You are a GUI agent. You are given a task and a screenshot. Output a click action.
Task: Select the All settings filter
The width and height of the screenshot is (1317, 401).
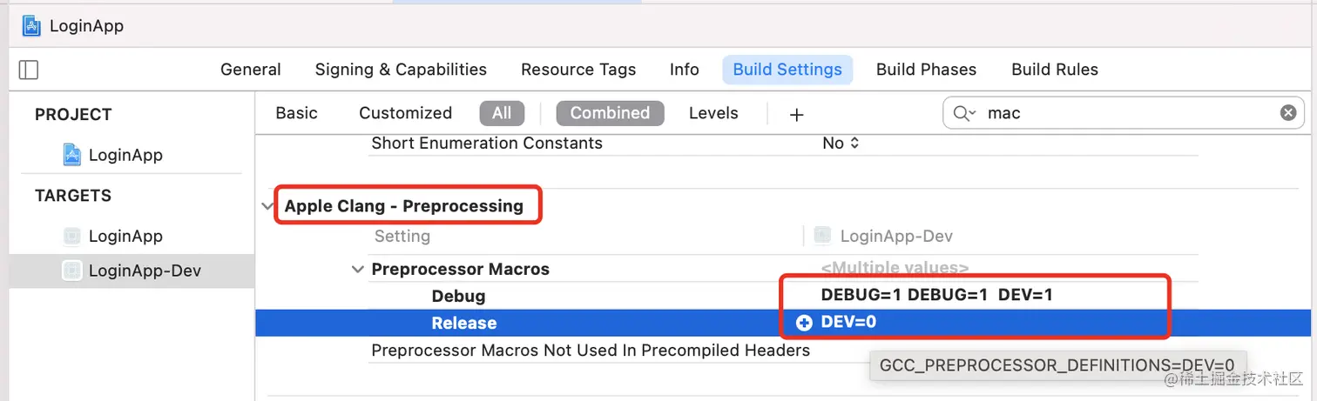tap(502, 113)
